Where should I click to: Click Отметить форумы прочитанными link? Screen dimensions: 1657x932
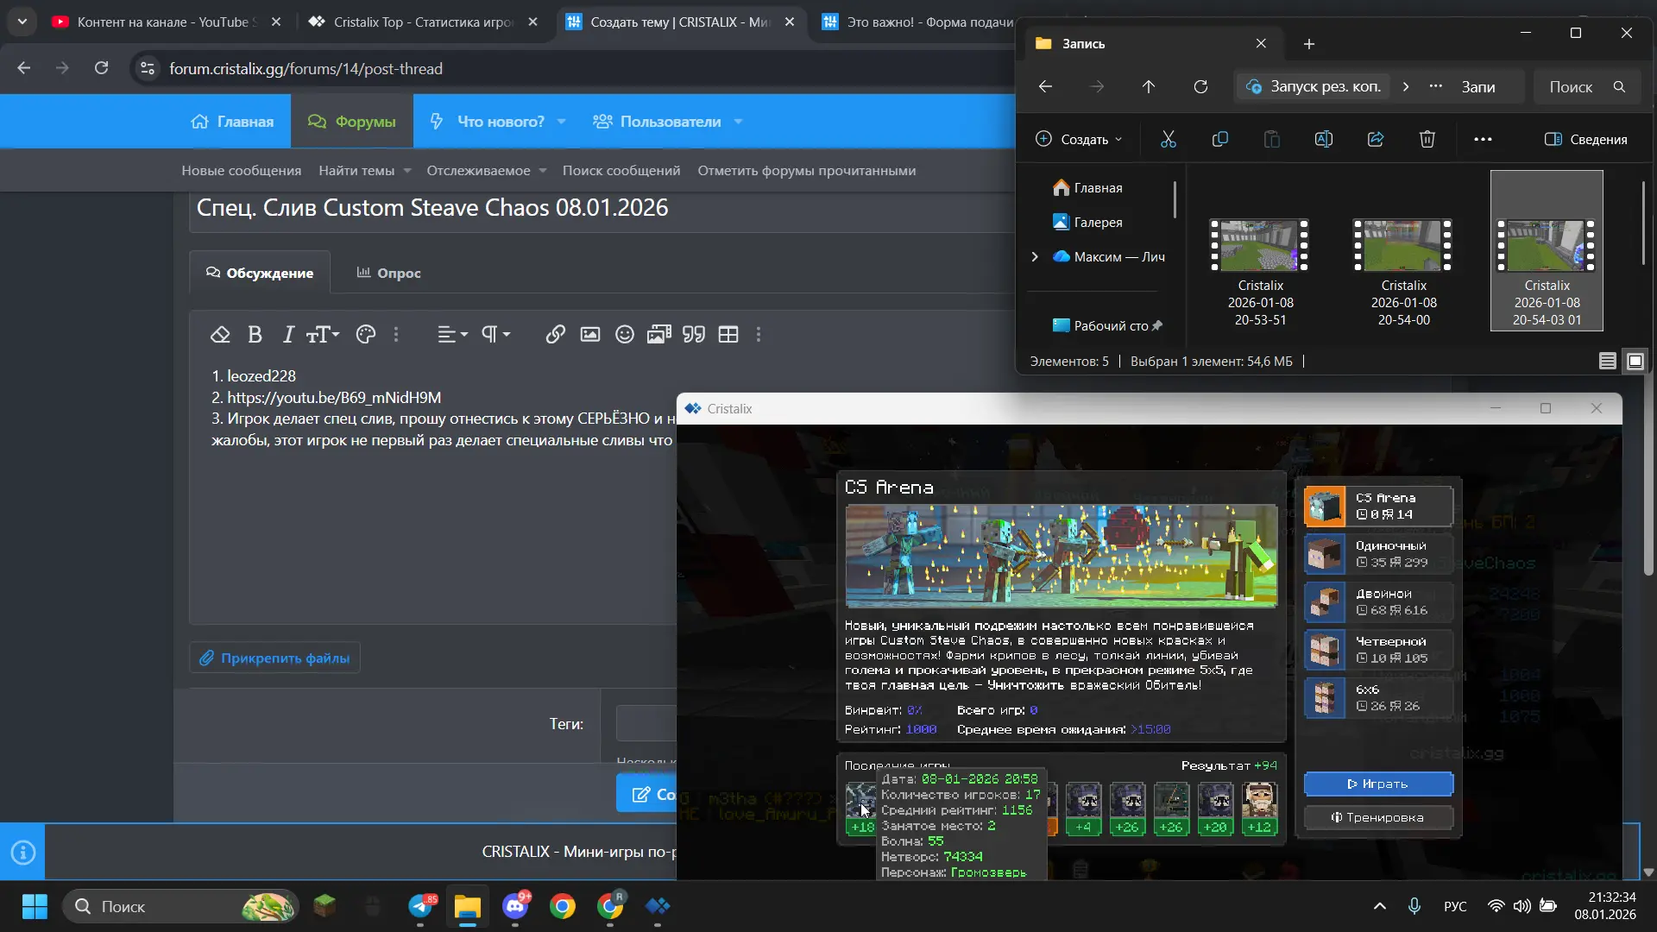(807, 171)
